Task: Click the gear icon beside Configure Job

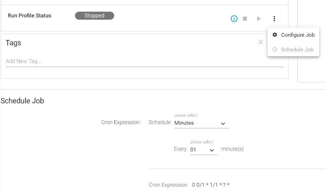Action: coord(275,35)
